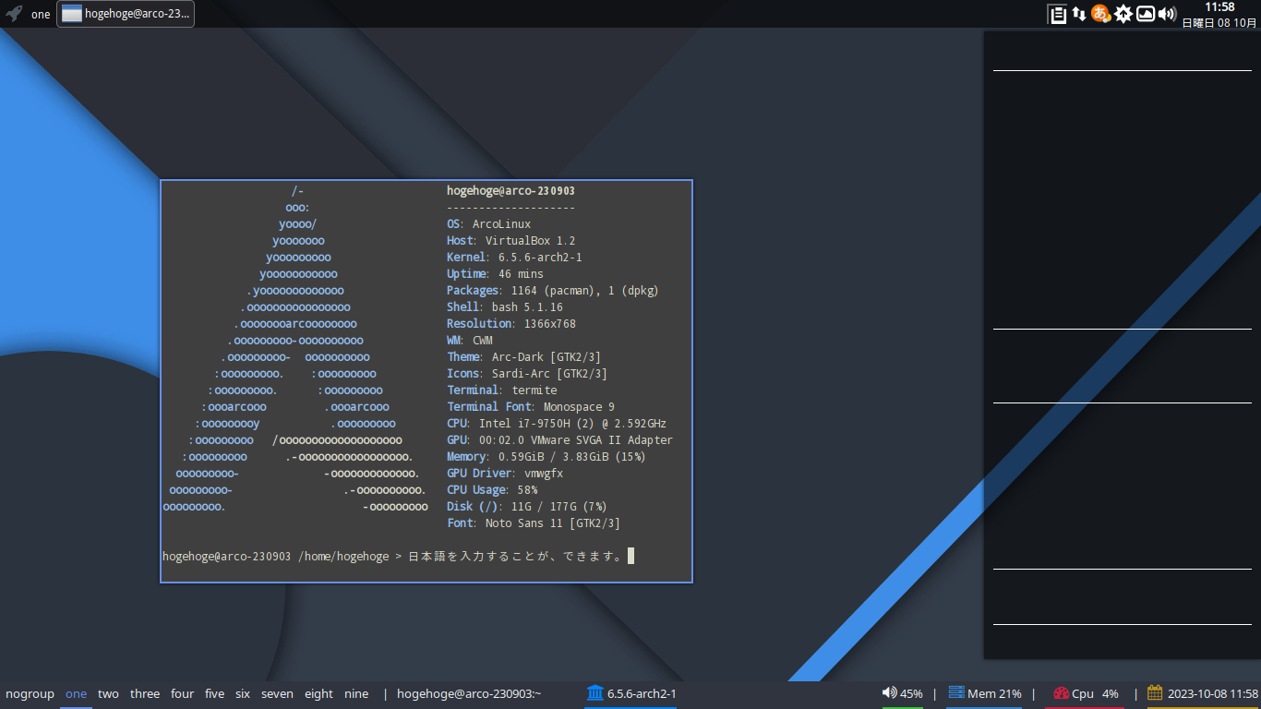The image size is (1261, 709).
Task: Click the dark conky panel on the right
Action: click(x=1123, y=344)
